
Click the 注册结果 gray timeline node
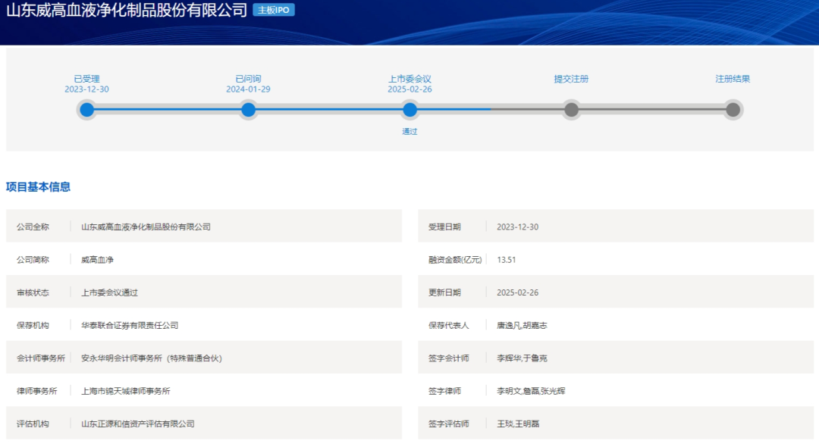pyautogui.click(x=733, y=110)
